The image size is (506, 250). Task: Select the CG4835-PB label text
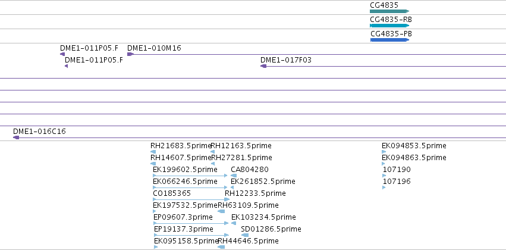(391, 33)
